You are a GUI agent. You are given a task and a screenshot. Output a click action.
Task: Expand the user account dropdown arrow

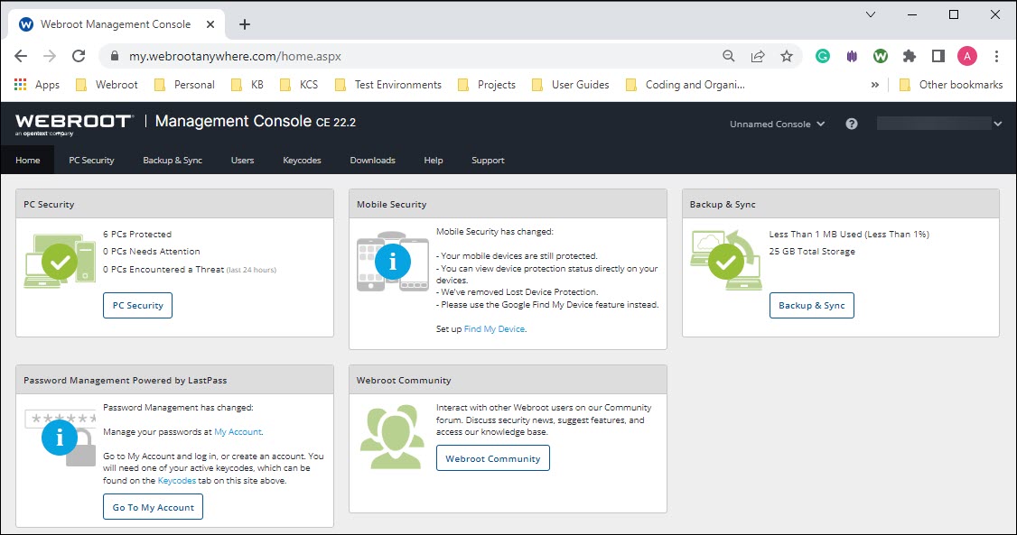997,124
